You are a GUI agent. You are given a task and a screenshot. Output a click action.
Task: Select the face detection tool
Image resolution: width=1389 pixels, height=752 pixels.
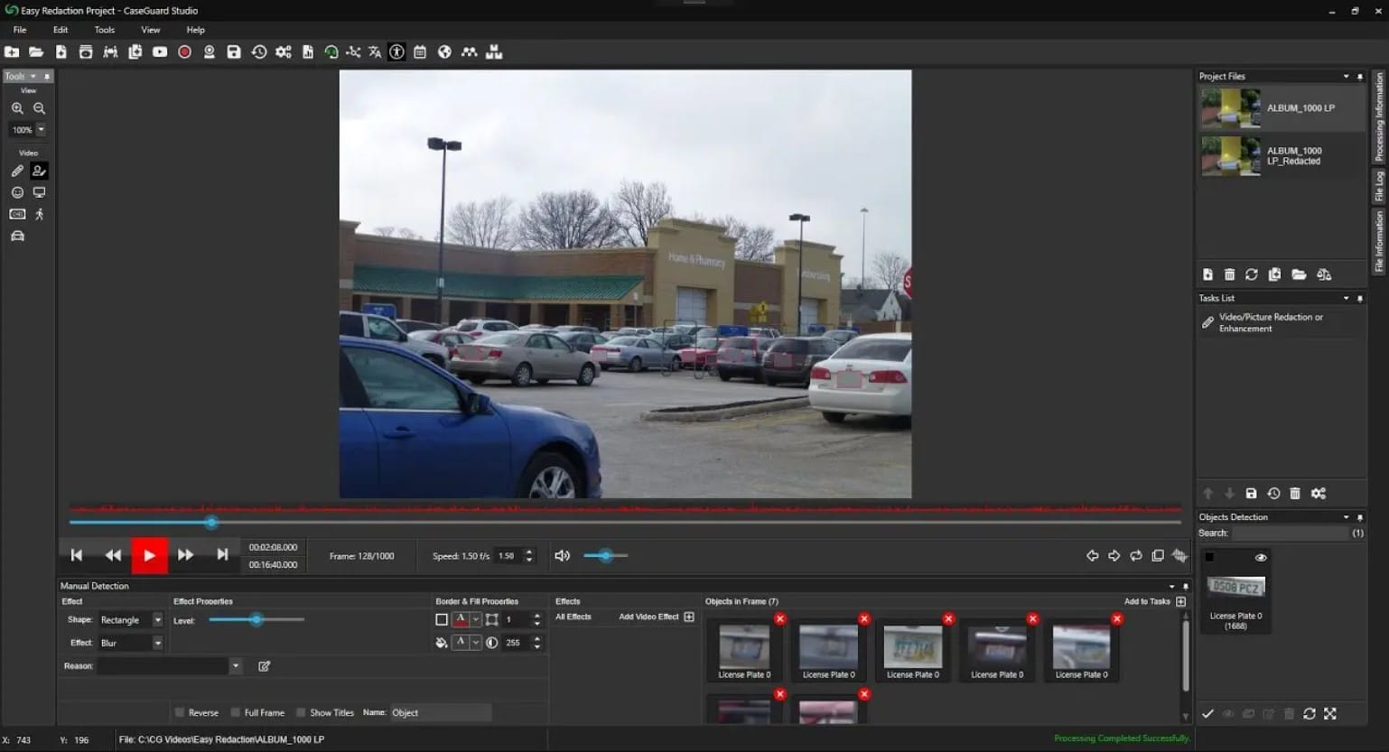coord(17,192)
